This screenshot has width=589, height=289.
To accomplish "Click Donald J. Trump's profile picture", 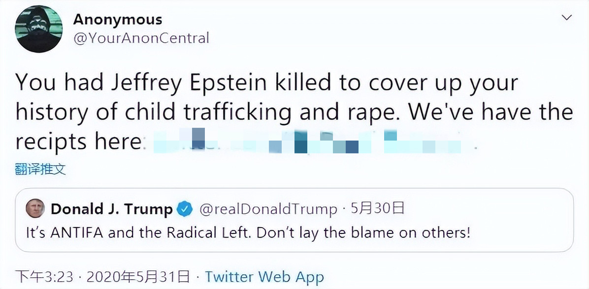I will click(x=34, y=208).
